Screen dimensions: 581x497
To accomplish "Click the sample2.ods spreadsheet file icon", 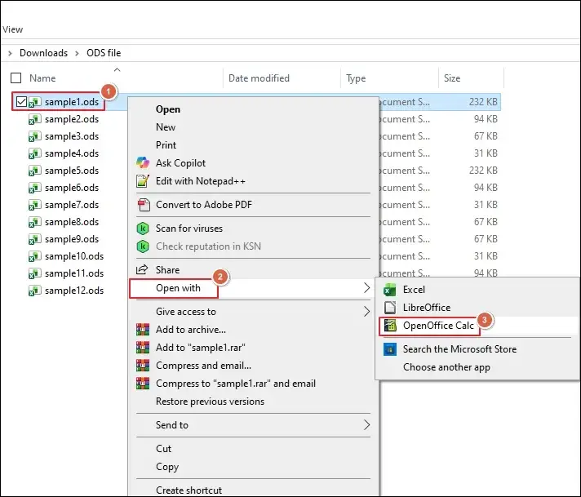I will click(x=35, y=119).
